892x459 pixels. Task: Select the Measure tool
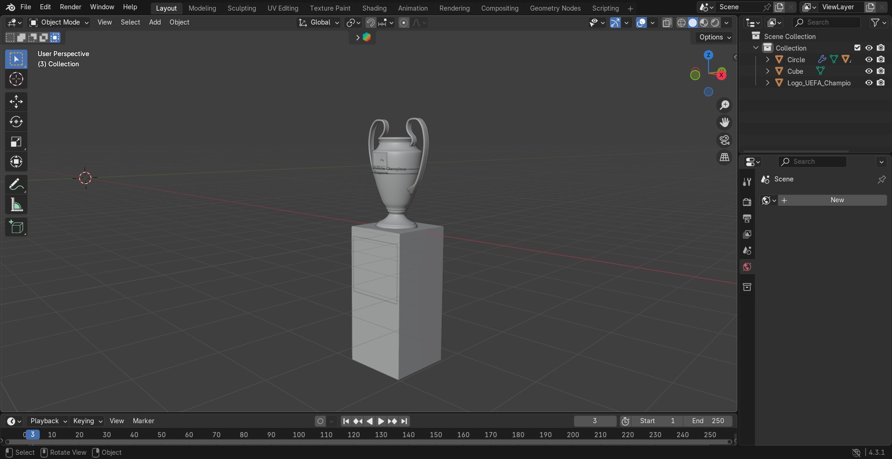(x=16, y=205)
